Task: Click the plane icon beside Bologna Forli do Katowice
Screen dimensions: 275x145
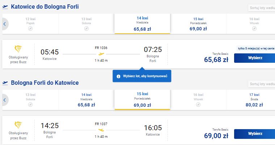Action: coord(5,83)
